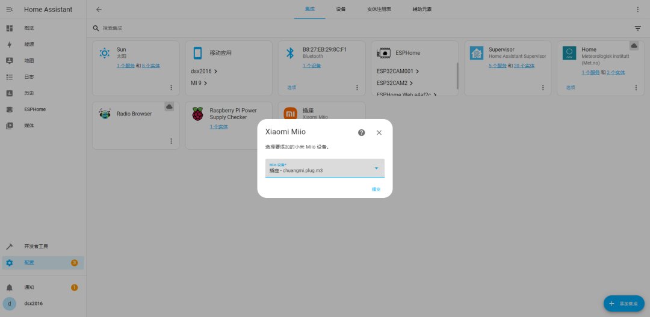Click the Home Assistant title text
The height and width of the screenshot is (317, 650).
coord(48,10)
